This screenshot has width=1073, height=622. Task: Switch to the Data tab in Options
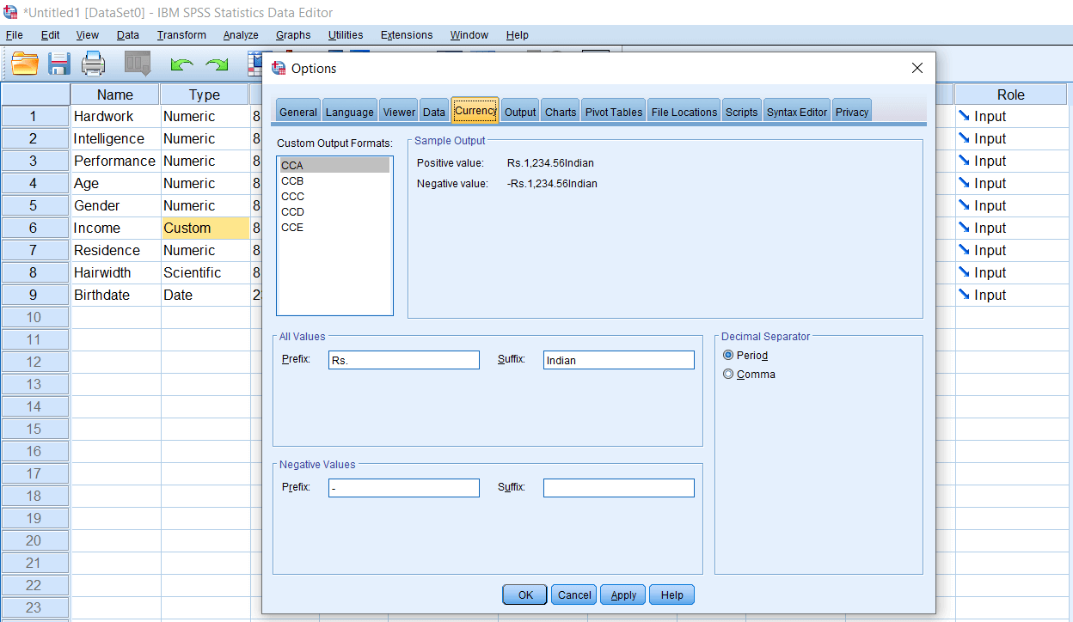[434, 112]
